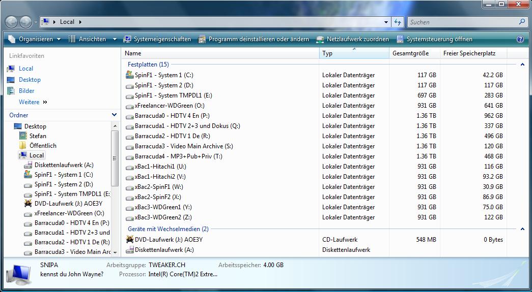Viewport: 532px width, 292px height.
Task: Collapse the Ordner folder pane
Action: pos(114,115)
